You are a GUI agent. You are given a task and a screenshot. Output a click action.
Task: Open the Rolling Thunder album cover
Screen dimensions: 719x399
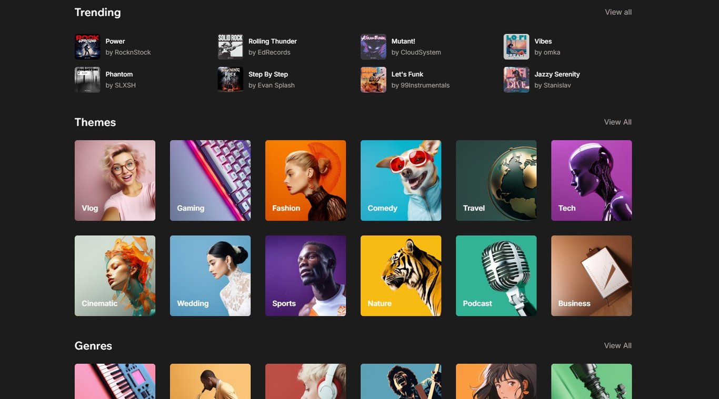pyautogui.click(x=231, y=47)
